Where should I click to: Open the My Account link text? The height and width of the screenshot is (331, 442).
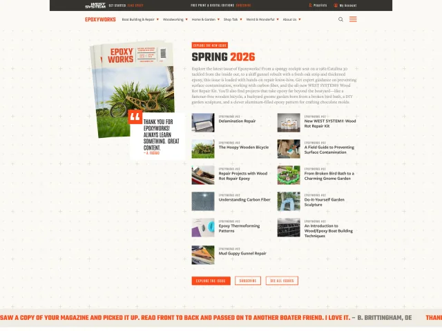tap(348, 6)
